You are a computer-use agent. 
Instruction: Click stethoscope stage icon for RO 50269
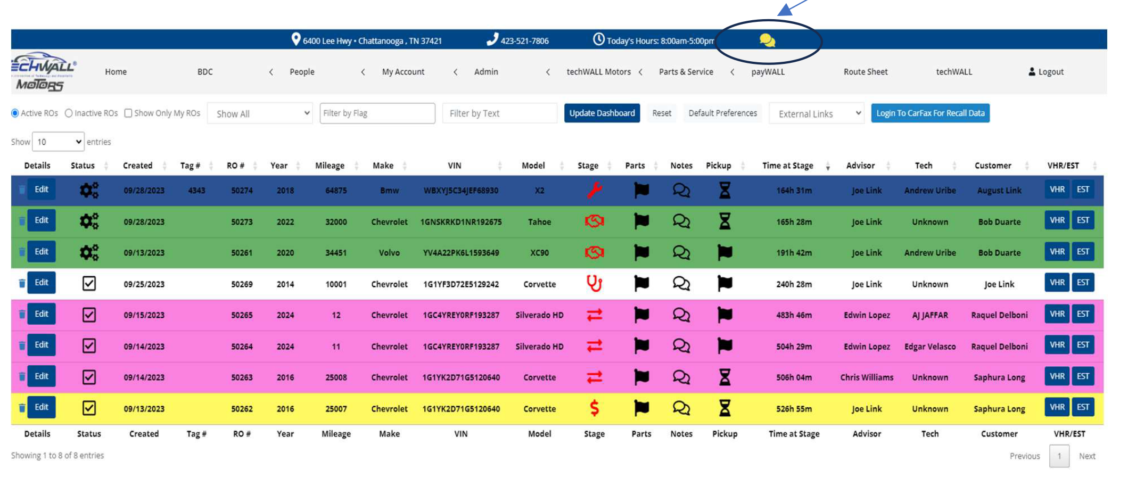594,284
